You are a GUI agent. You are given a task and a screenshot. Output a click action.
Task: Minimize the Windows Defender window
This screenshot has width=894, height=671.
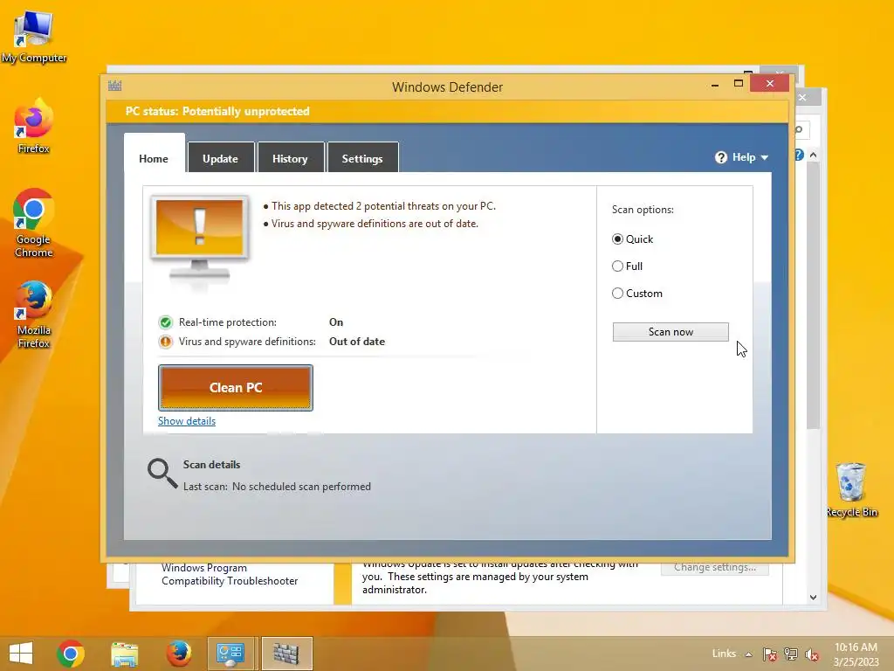click(715, 85)
